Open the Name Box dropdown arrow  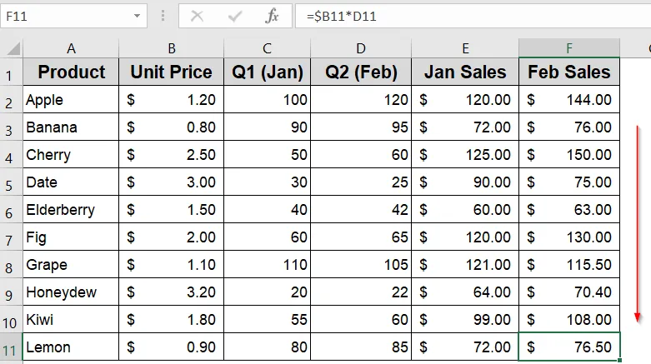coord(137,16)
